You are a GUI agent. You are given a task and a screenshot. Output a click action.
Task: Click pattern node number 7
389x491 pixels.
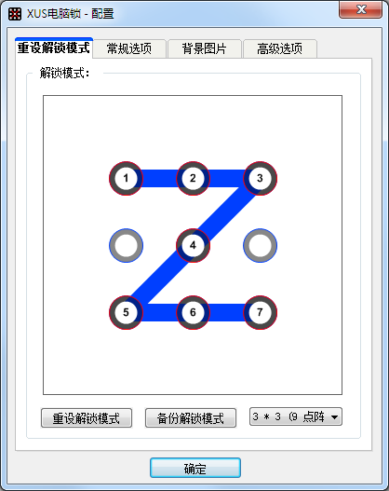point(260,312)
